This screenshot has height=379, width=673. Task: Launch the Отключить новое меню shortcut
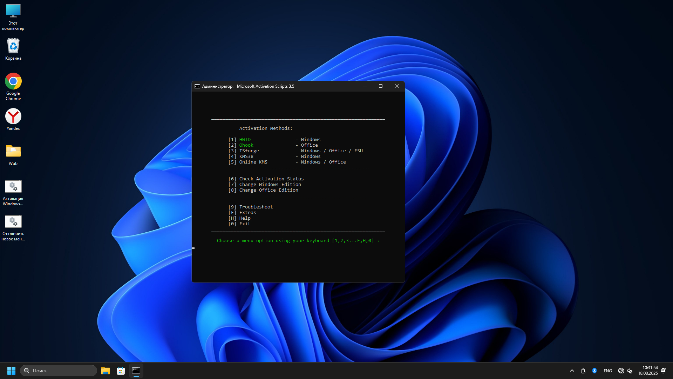[x=13, y=221]
